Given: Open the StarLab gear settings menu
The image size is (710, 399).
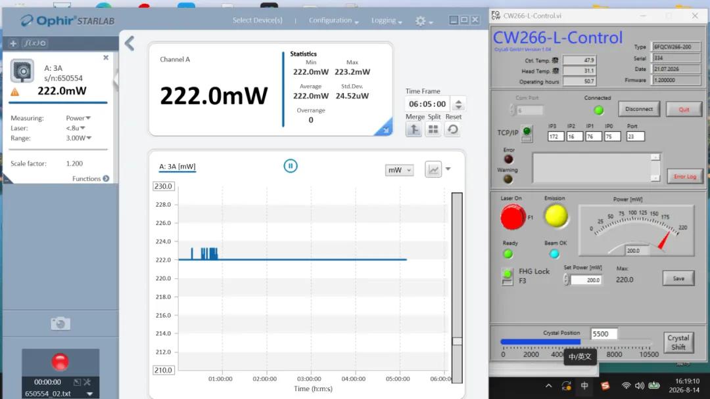Looking at the screenshot, I should [421, 21].
